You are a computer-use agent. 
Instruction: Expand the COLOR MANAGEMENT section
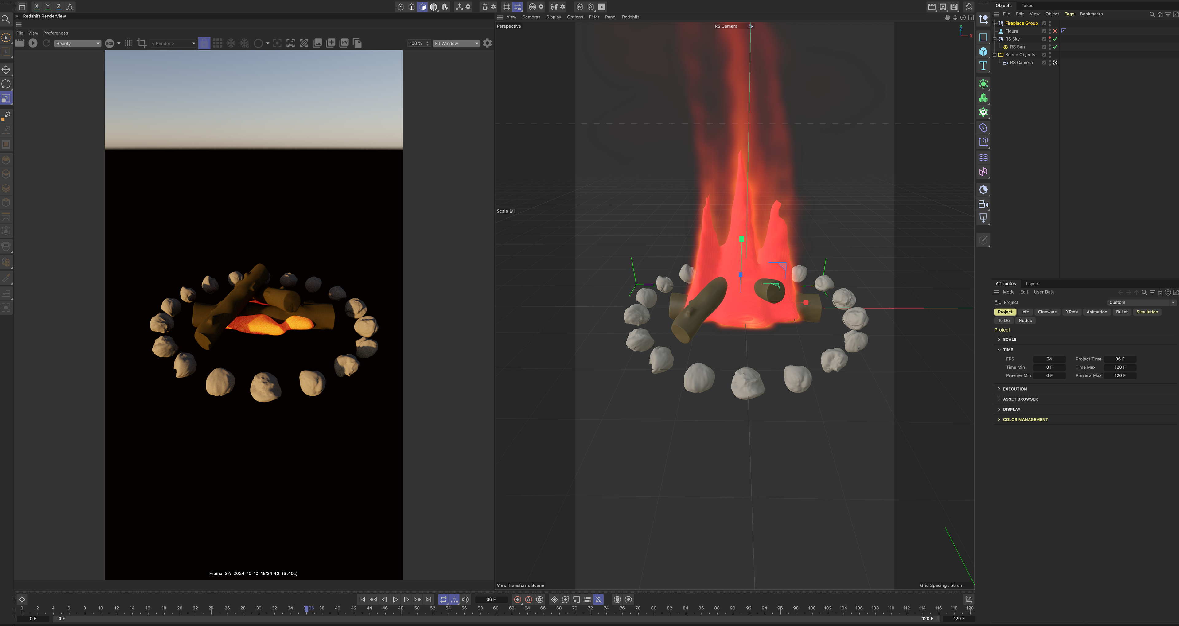tap(999, 420)
